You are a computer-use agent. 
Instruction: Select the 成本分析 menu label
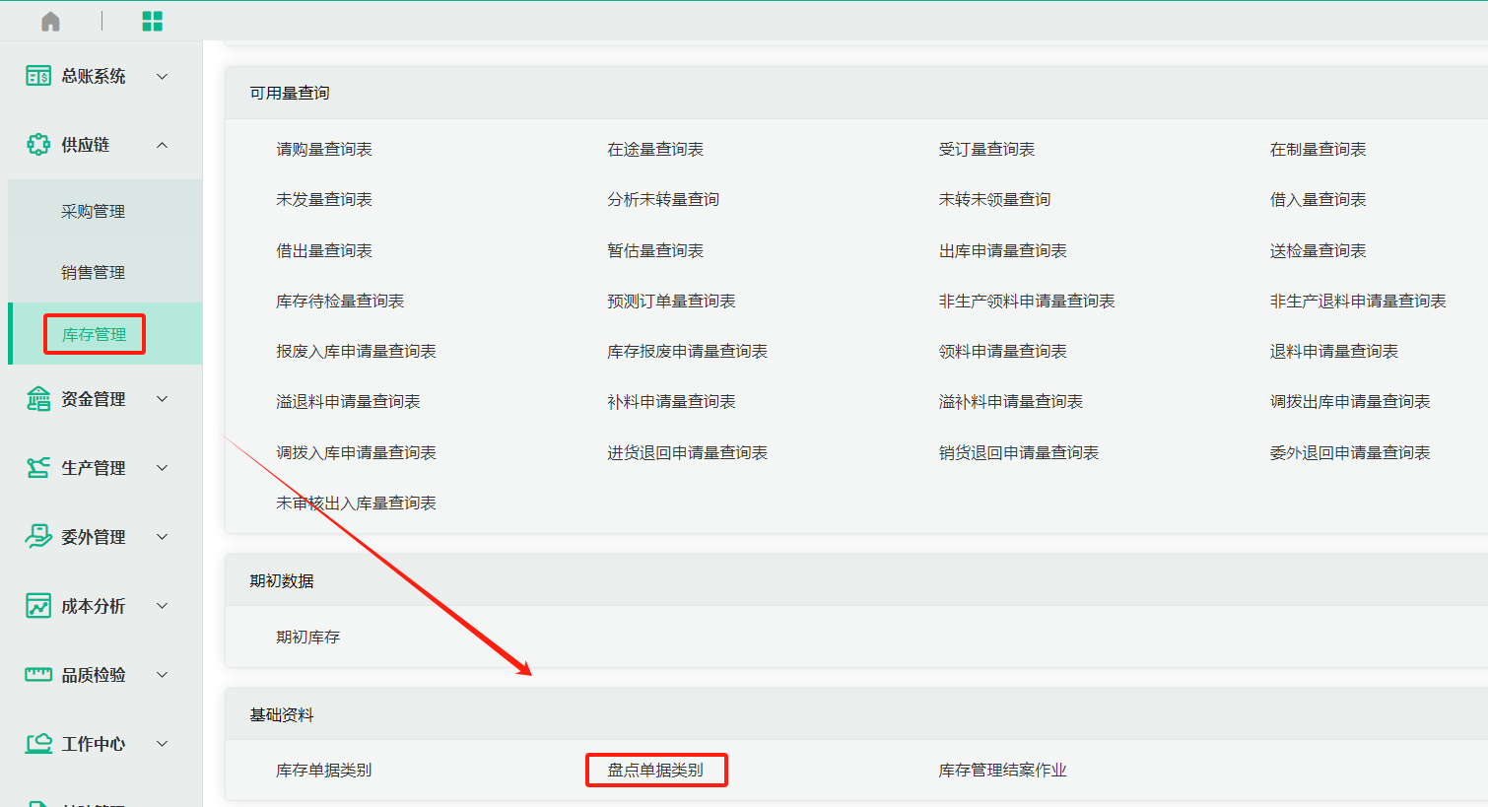coord(94,606)
